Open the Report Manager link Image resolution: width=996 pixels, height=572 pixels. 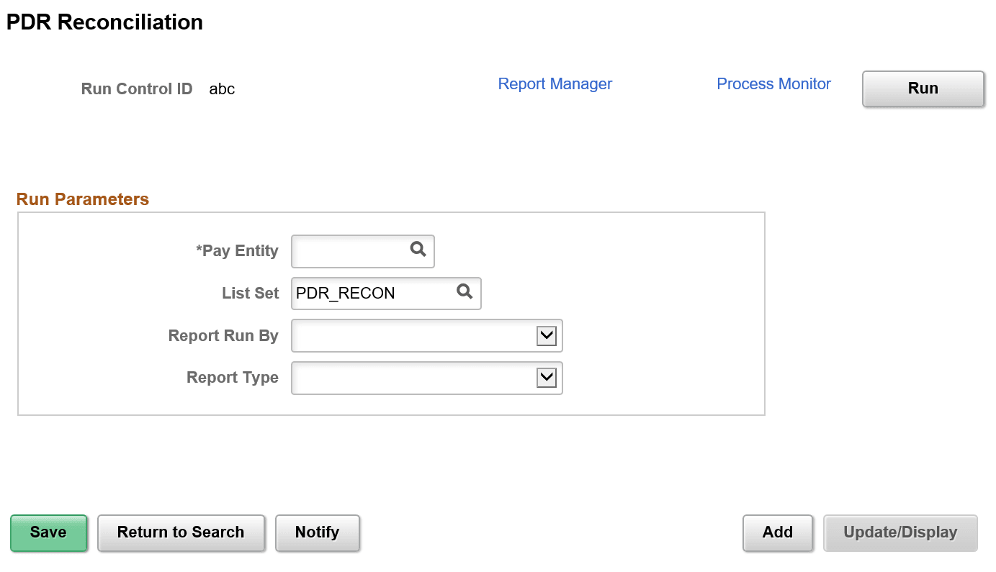[555, 83]
